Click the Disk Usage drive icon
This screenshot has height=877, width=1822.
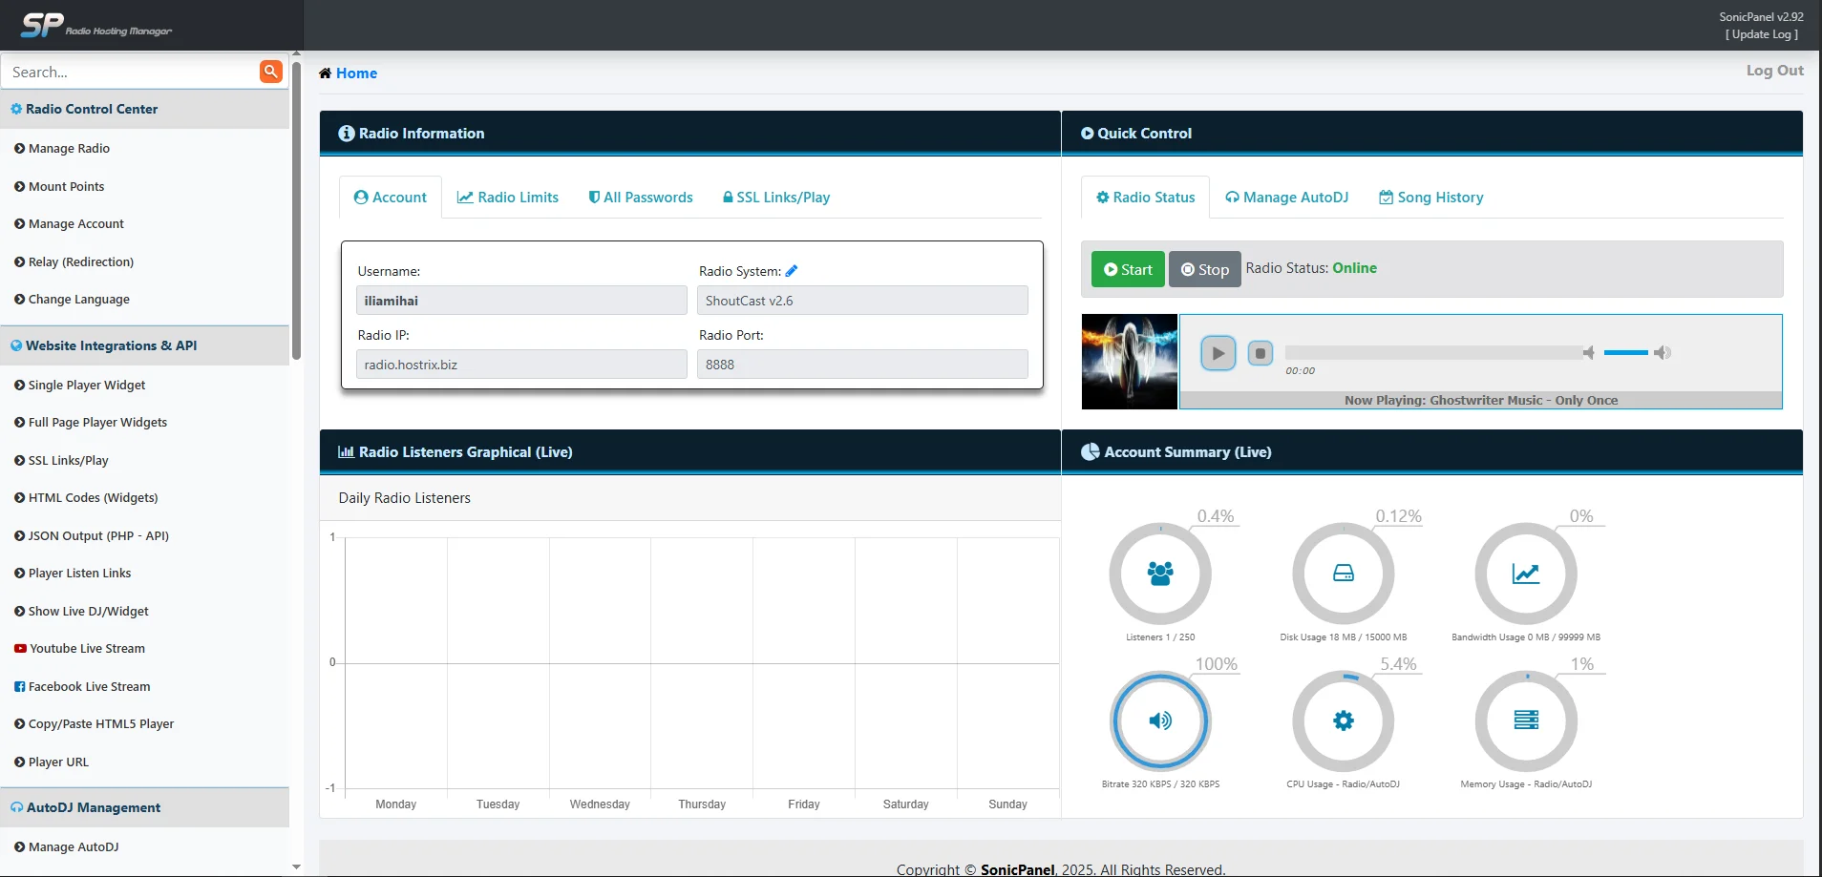tap(1343, 574)
